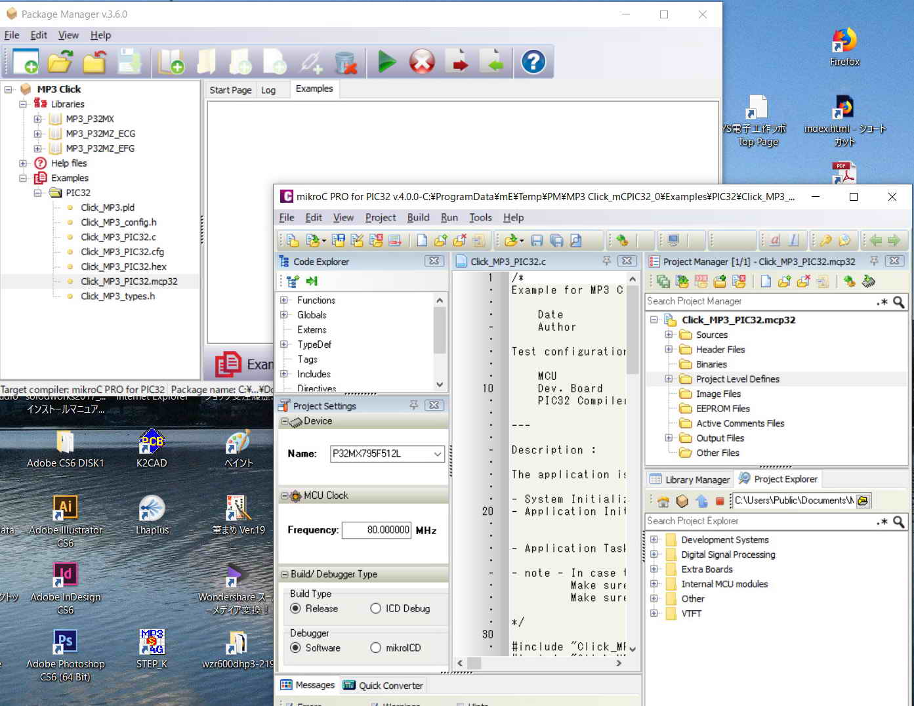Expand Development Systems in Project Explorer
This screenshot has height=706, width=914.
(654, 539)
